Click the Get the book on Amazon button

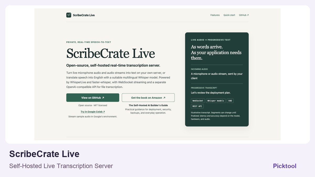click(148, 98)
